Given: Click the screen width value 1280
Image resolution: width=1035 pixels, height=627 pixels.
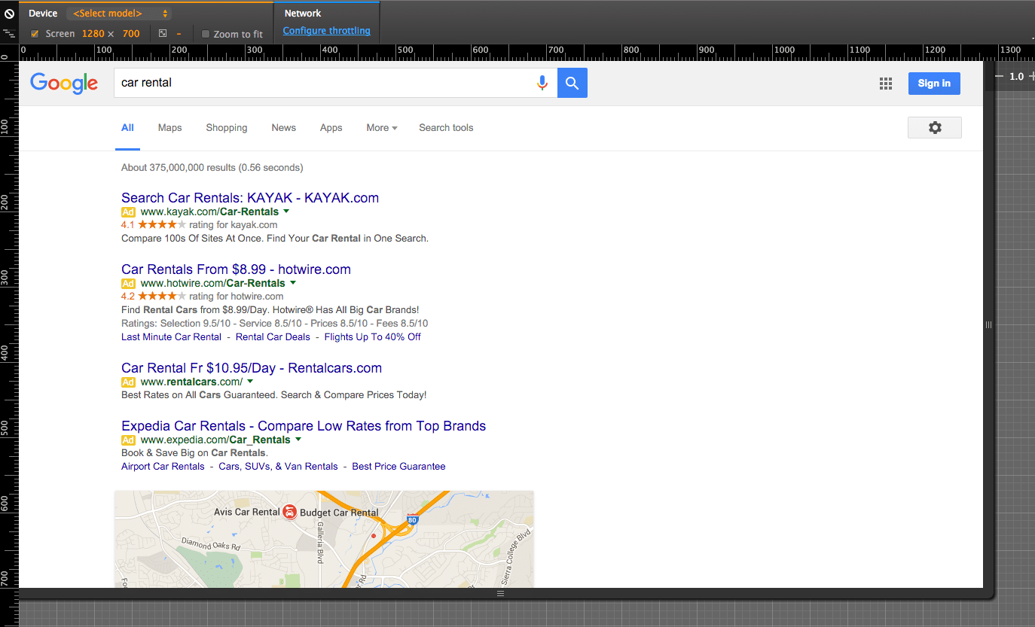Looking at the screenshot, I should pyautogui.click(x=93, y=34).
